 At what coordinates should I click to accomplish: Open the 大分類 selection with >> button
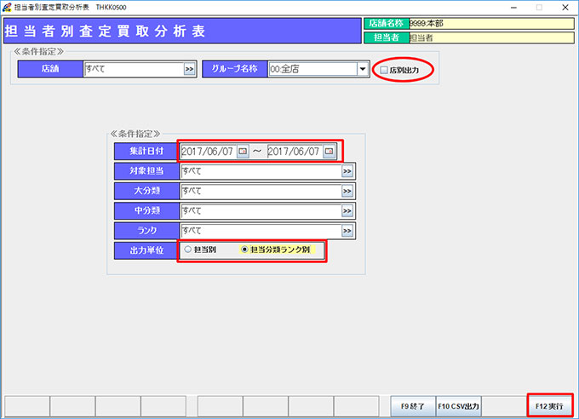tap(347, 191)
